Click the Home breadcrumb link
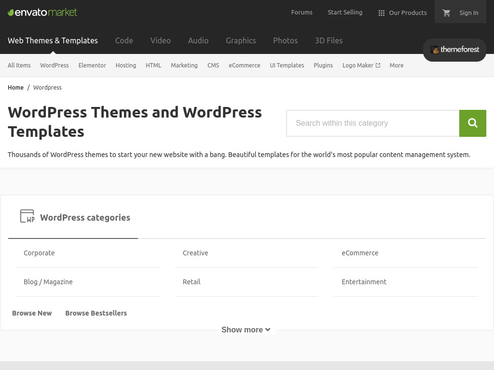Image resolution: width=494 pixels, height=370 pixels. tap(15, 88)
